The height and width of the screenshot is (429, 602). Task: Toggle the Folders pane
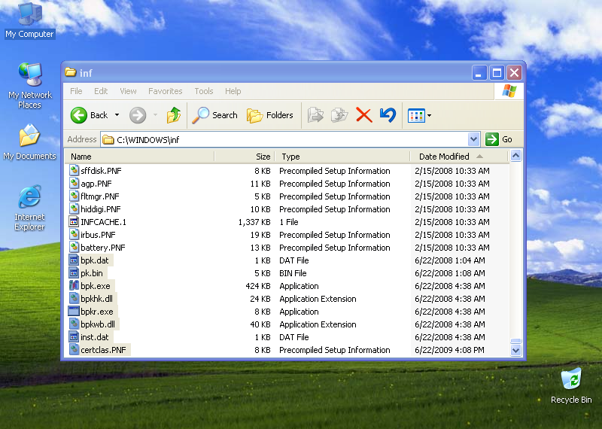coord(270,115)
